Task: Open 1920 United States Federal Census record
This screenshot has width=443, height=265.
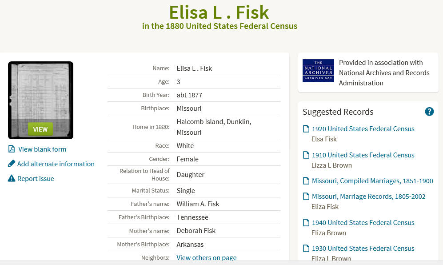Action: [x=363, y=129]
